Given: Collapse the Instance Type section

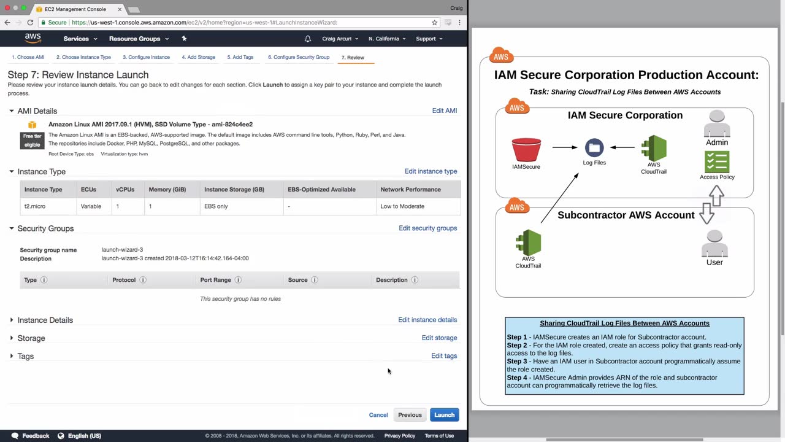Looking at the screenshot, I should point(12,172).
